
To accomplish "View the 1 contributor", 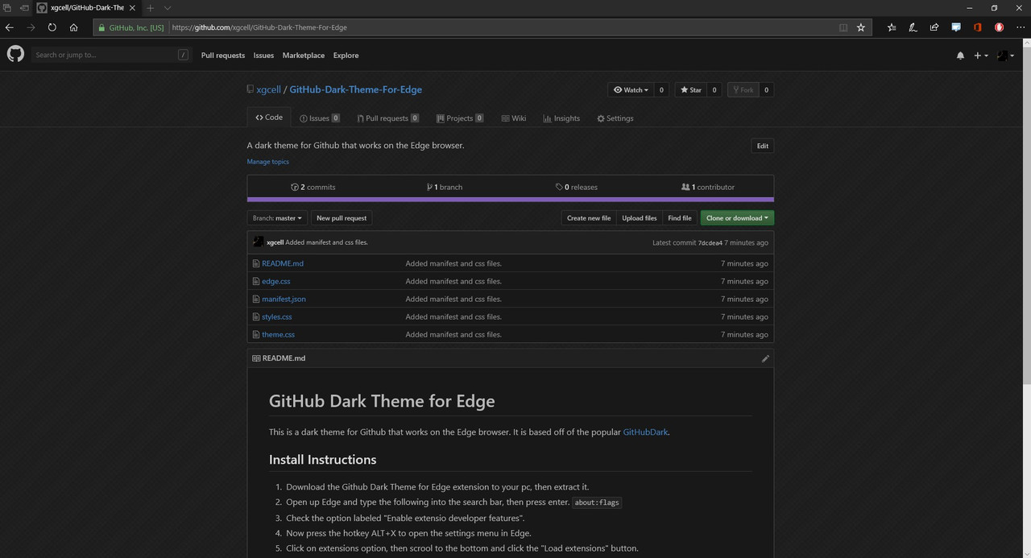I will [x=708, y=187].
